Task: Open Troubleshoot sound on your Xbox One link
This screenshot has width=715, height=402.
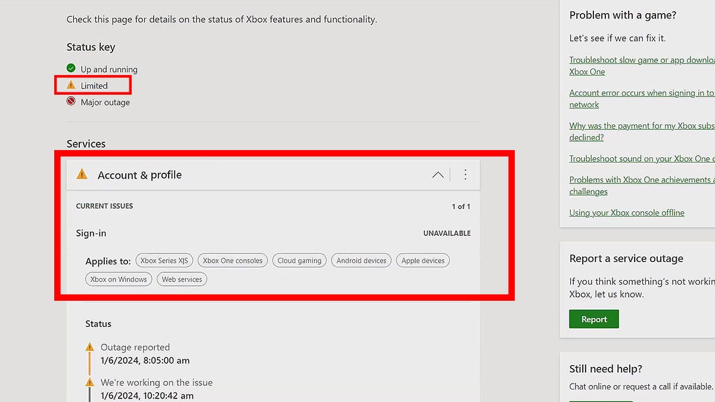Action: [x=642, y=158]
